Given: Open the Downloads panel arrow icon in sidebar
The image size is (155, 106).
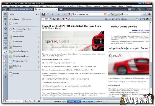Looking at the screenshot, I should pos(6,24).
